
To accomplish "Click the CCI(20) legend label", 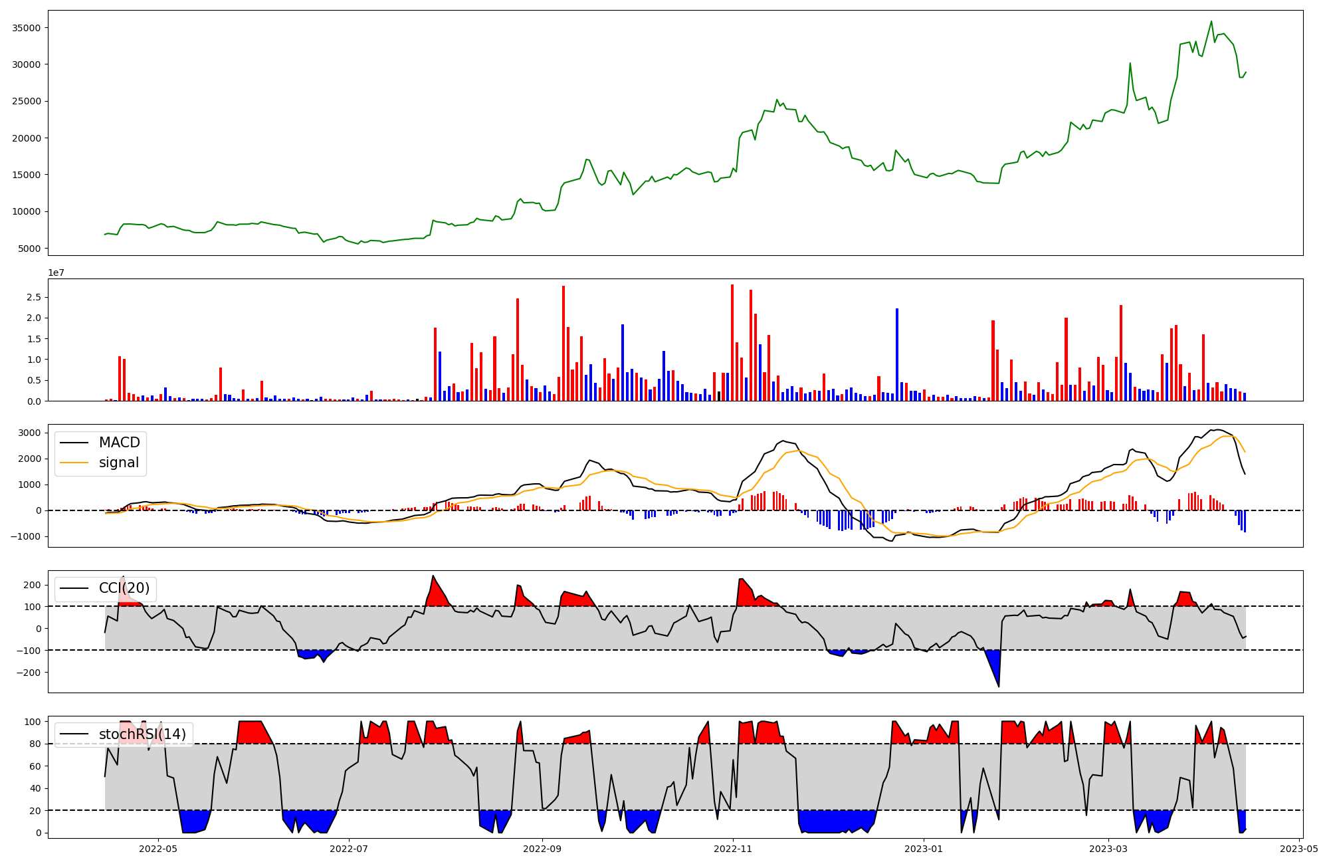I will [124, 588].
